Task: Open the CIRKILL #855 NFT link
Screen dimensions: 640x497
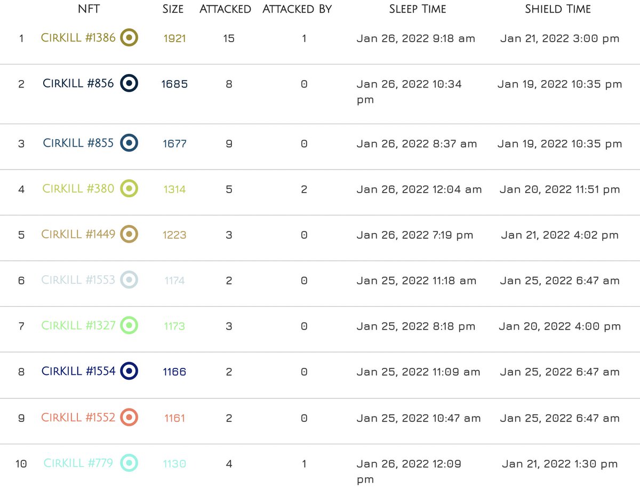Action: (x=78, y=143)
